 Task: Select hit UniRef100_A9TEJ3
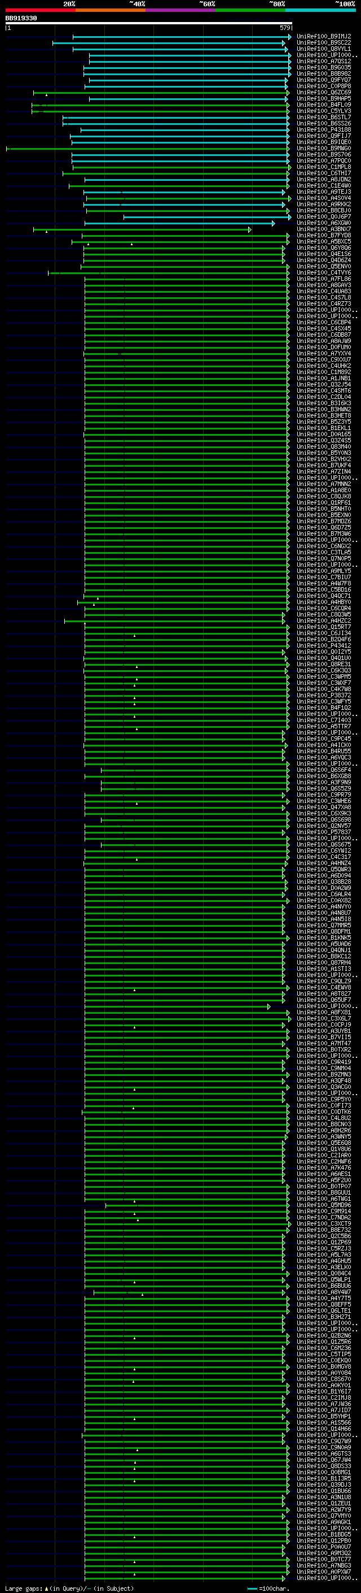[x=324, y=192]
